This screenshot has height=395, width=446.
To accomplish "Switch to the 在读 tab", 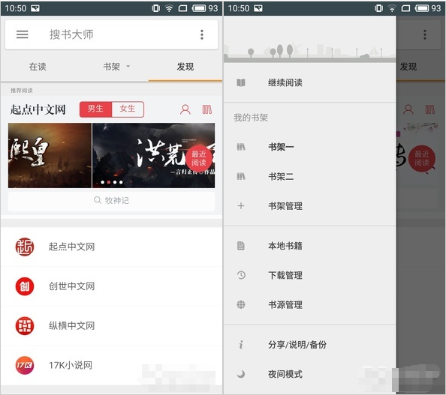I will 38,67.
